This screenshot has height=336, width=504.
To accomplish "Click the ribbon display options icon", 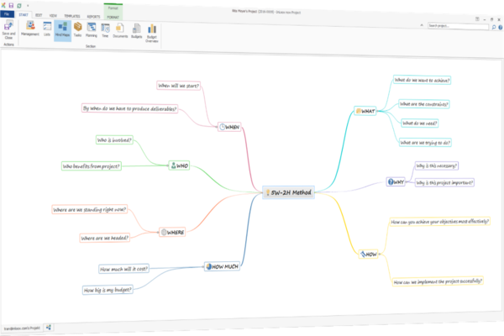I will point(477,19).
